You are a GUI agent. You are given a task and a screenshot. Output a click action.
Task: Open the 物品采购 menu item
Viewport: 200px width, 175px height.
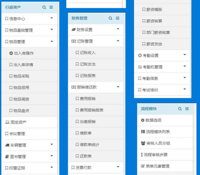[21, 76]
